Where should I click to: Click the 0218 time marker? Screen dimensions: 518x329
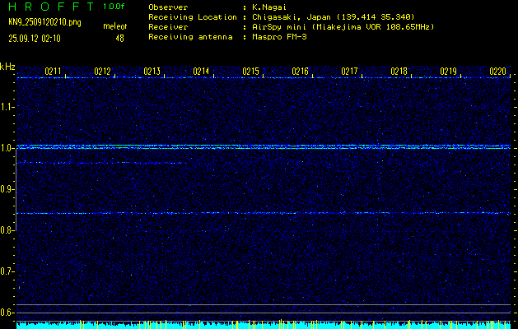(x=399, y=72)
